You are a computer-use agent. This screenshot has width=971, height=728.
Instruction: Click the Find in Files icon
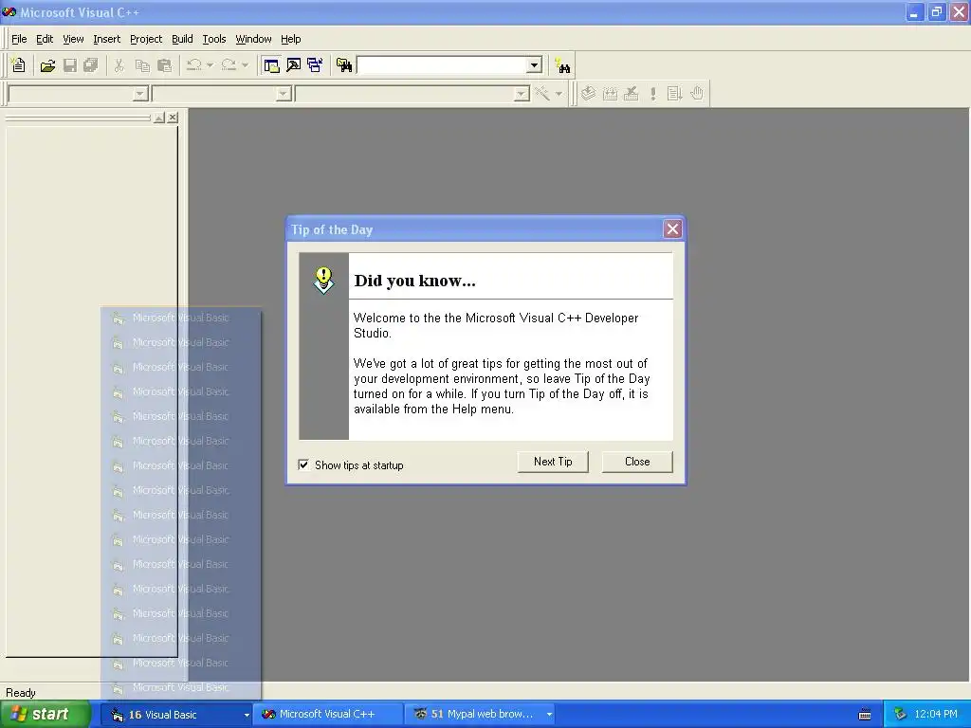[x=344, y=65]
